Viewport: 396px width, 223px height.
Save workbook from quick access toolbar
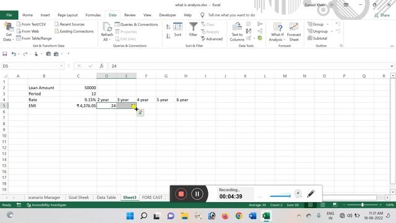(5, 54)
